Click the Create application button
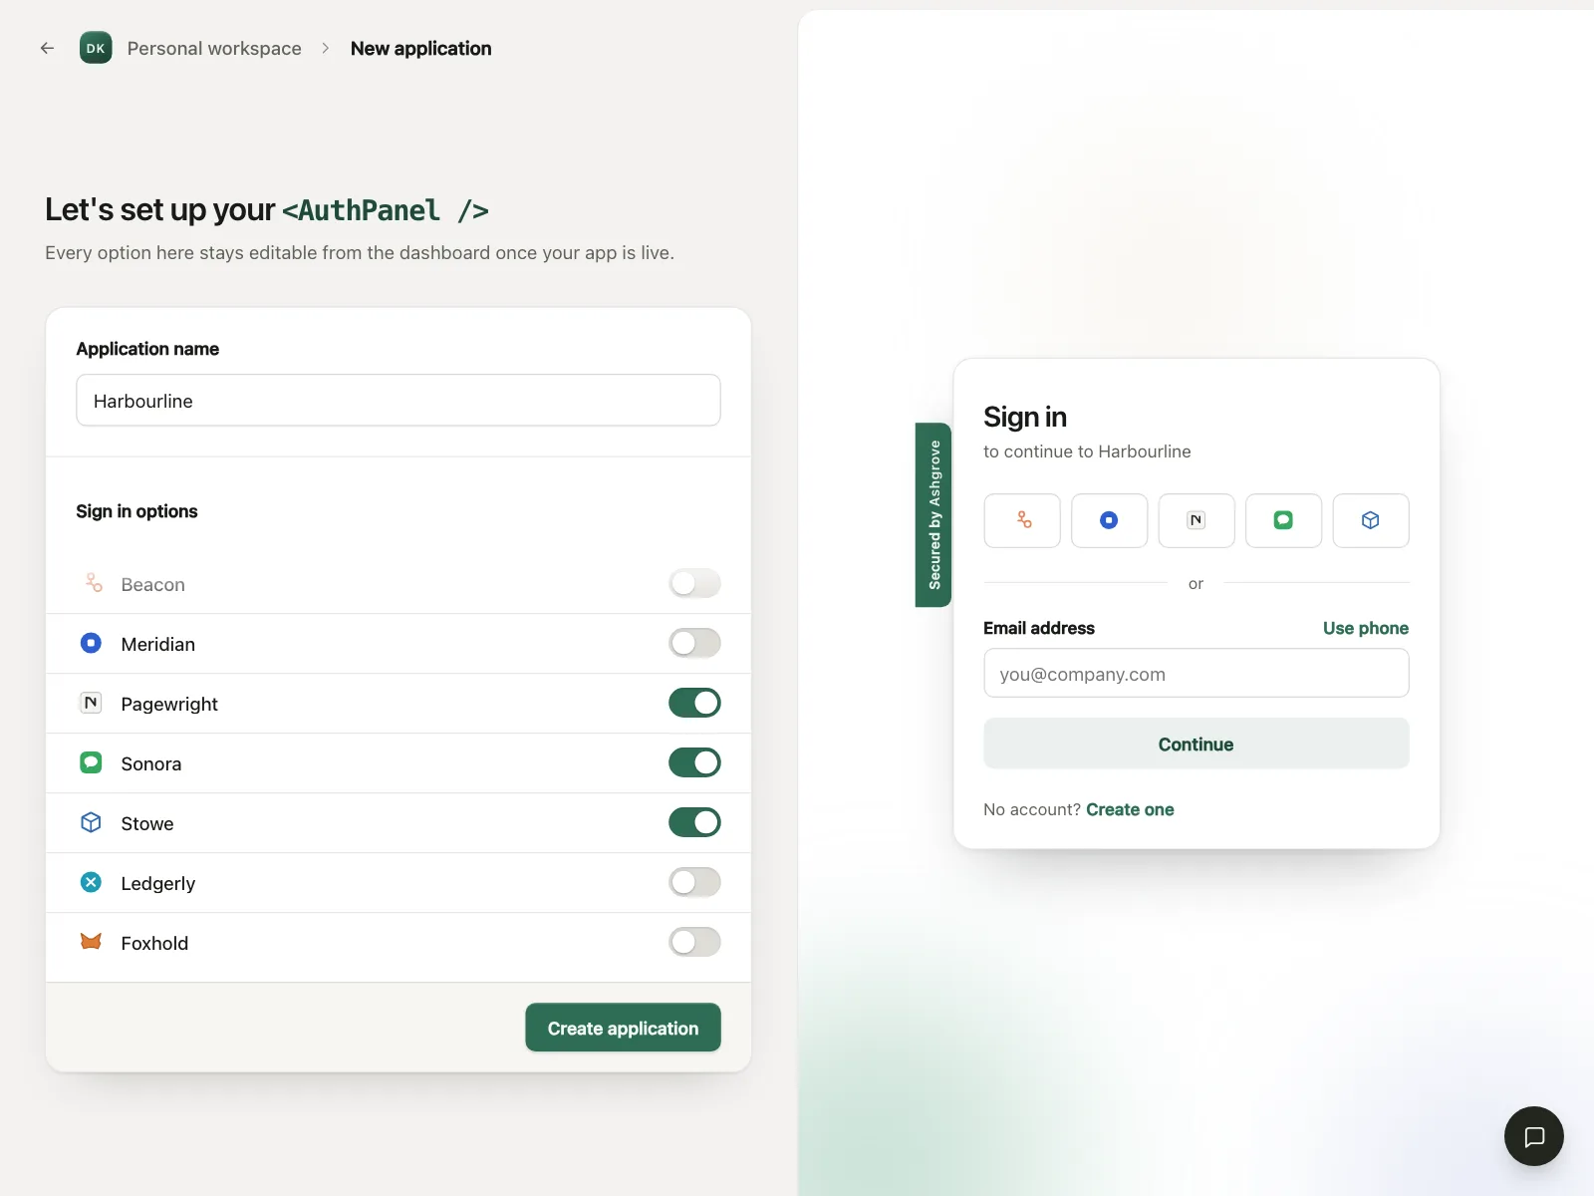 click(623, 1028)
